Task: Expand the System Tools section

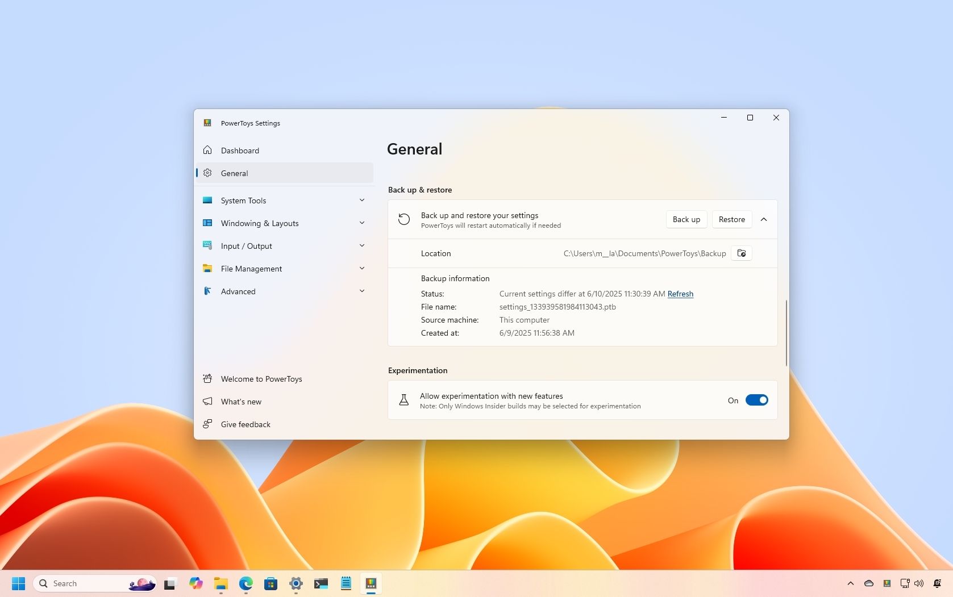Action: coord(362,201)
